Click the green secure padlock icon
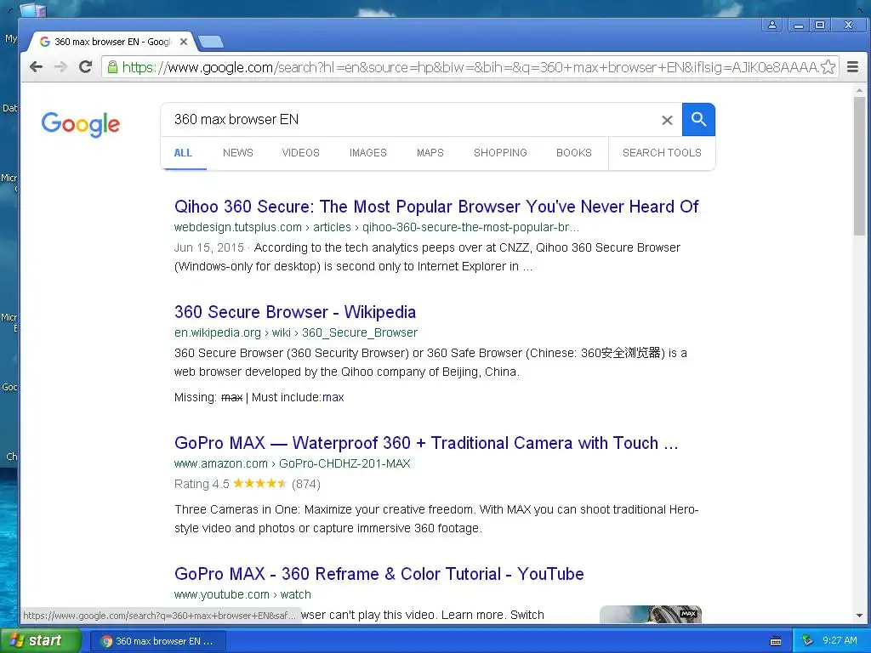This screenshot has width=871, height=653. (112, 67)
